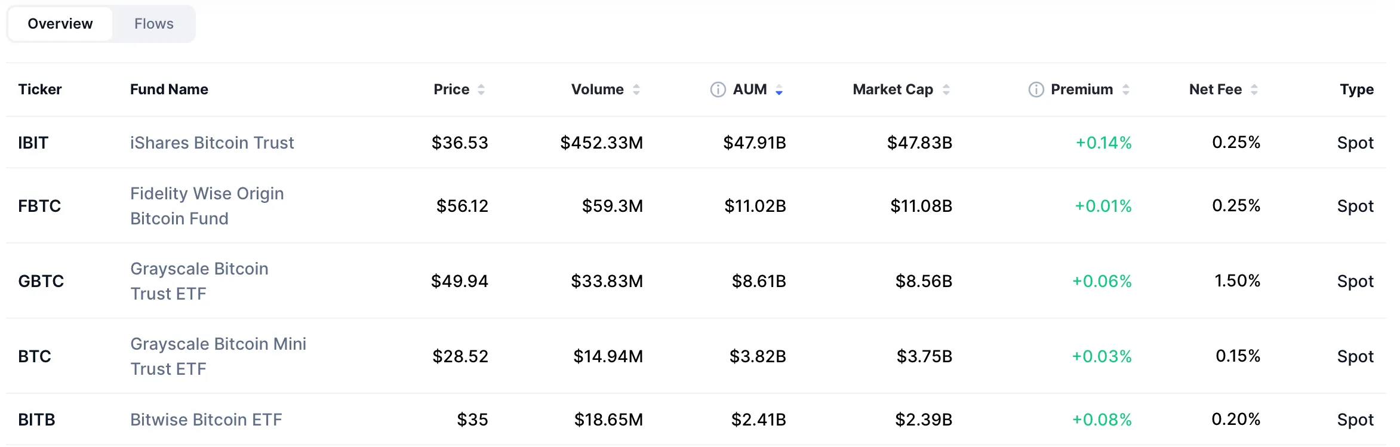The height and width of the screenshot is (447, 1400).
Task: Show Premium info tooltip icon
Action: click(1036, 90)
